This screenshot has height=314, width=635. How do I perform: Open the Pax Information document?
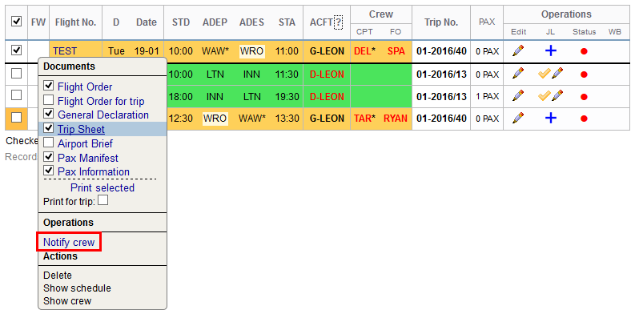pyautogui.click(x=94, y=171)
